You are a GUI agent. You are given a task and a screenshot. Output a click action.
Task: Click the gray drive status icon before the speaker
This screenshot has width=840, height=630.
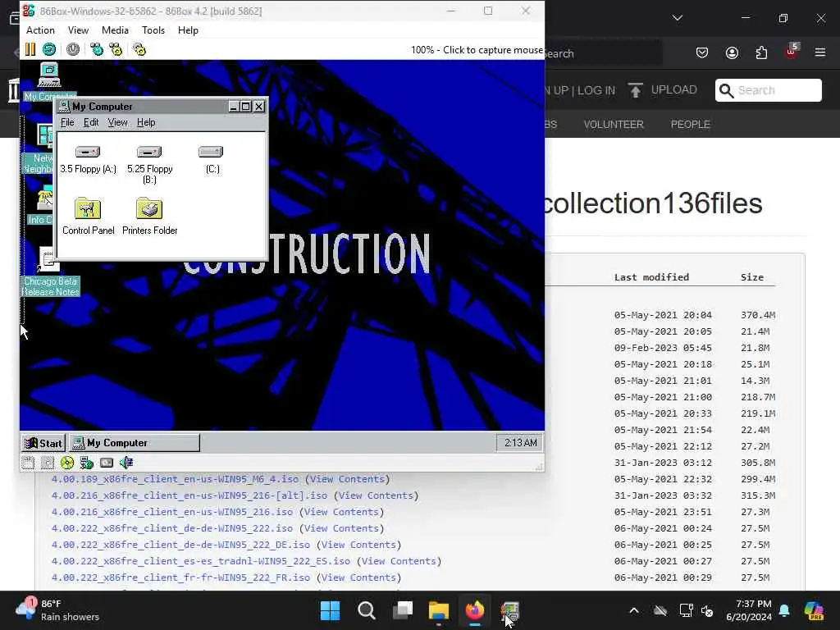click(x=107, y=463)
